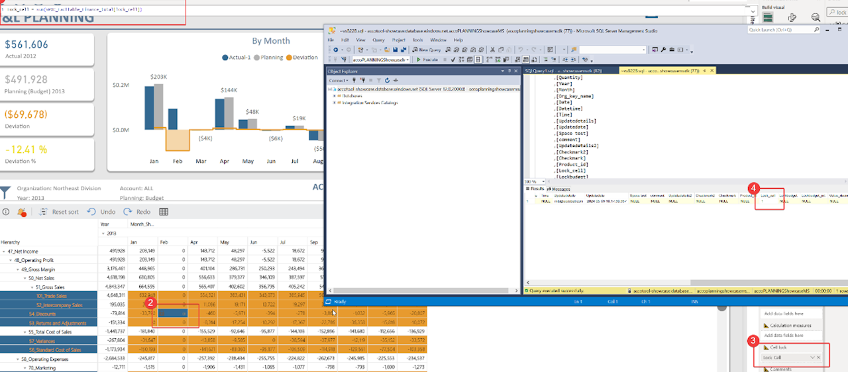Open the Lock Cell field dropdown chevron
The height and width of the screenshot is (372, 848).
[x=812, y=357]
